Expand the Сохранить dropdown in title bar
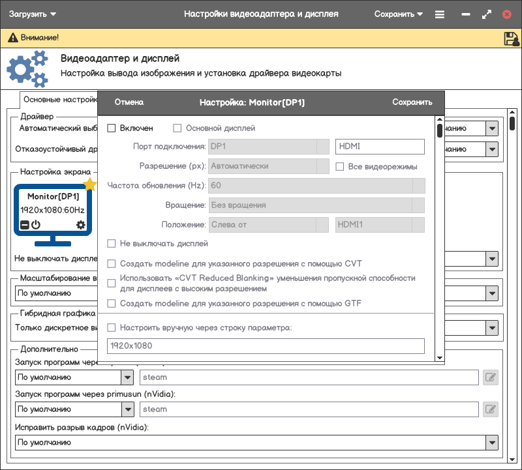 [x=399, y=14]
